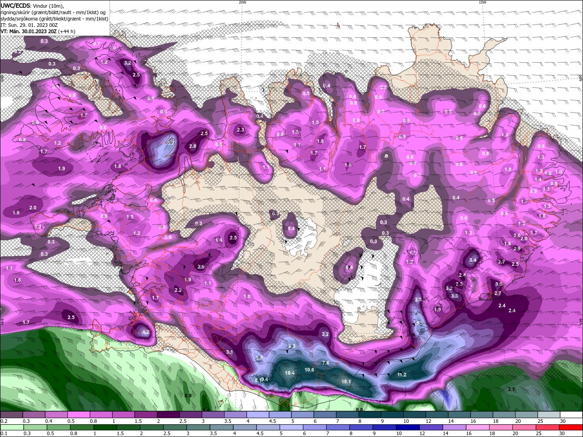Click the 15W longitude label
The image size is (583, 437).
click(x=482, y=2)
